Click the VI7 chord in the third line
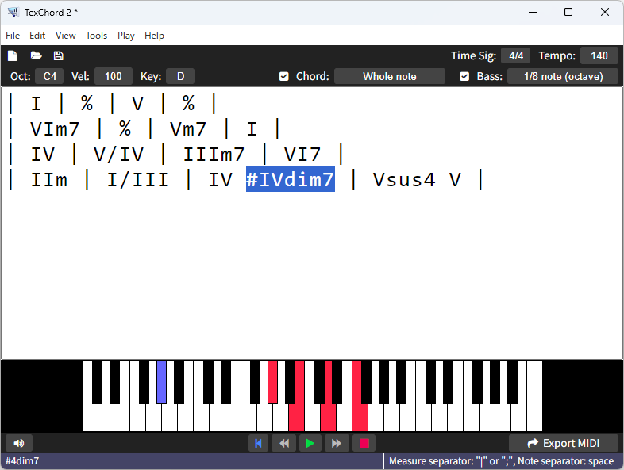 (302, 154)
